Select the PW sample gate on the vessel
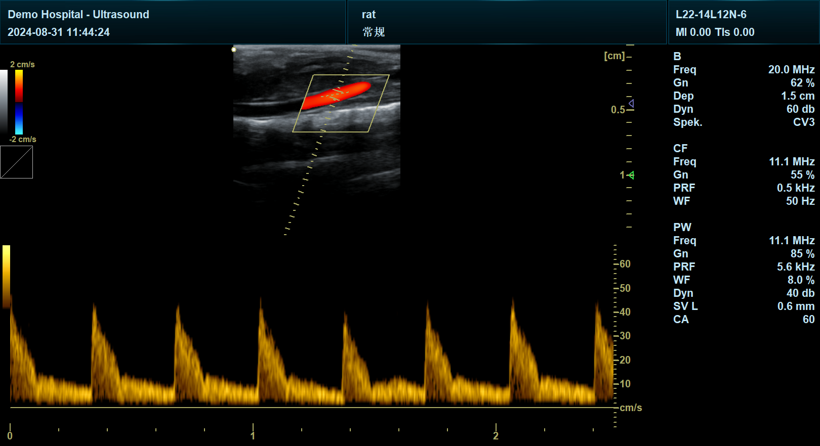Image resolution: width=820 pixels, height=446 pixels. (x=336, y=94)
